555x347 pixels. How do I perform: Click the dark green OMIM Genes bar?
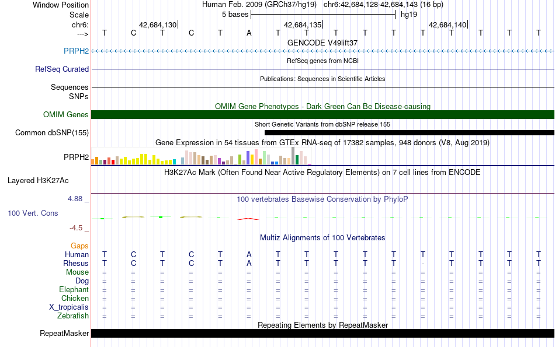(x=323, y=114)
